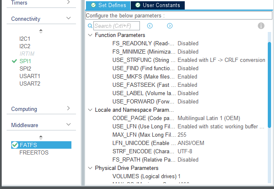Image resolution: width=274 pixels, height=189 pixels.
Task: Switch to the Set Defines tab
Action: [108, 5]
